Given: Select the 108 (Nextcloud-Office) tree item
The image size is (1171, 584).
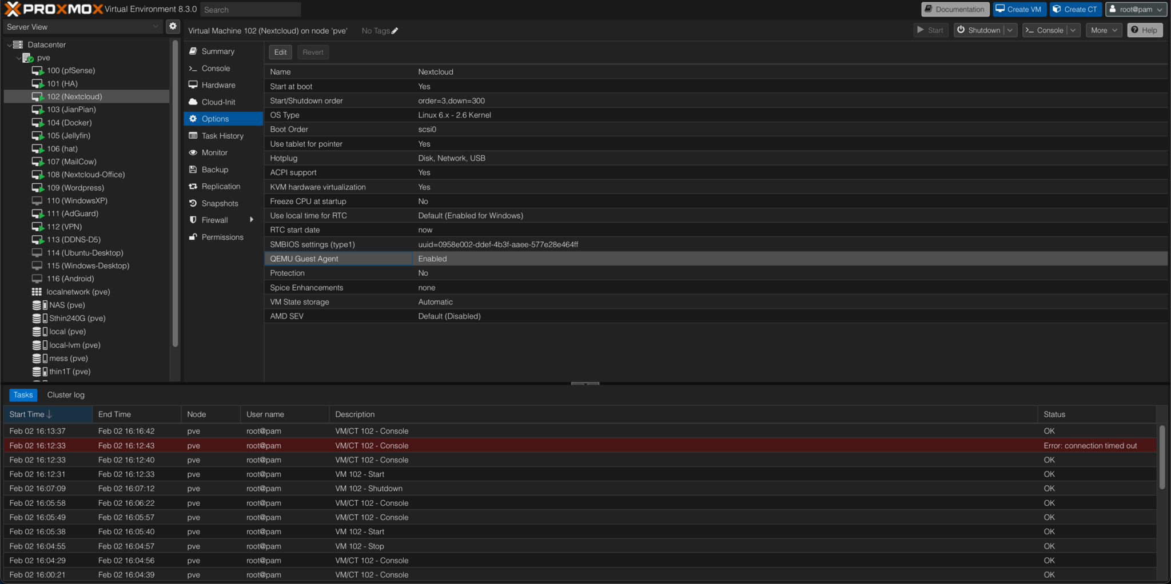Looking at the screenshot, I should tap(86, 175).
